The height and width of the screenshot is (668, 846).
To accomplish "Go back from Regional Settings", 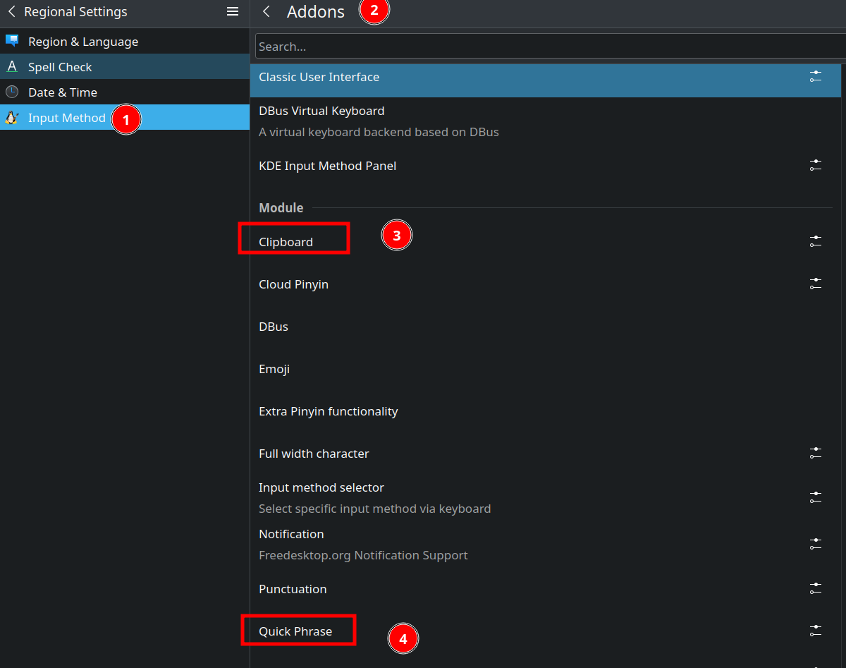I will point(11,12).
